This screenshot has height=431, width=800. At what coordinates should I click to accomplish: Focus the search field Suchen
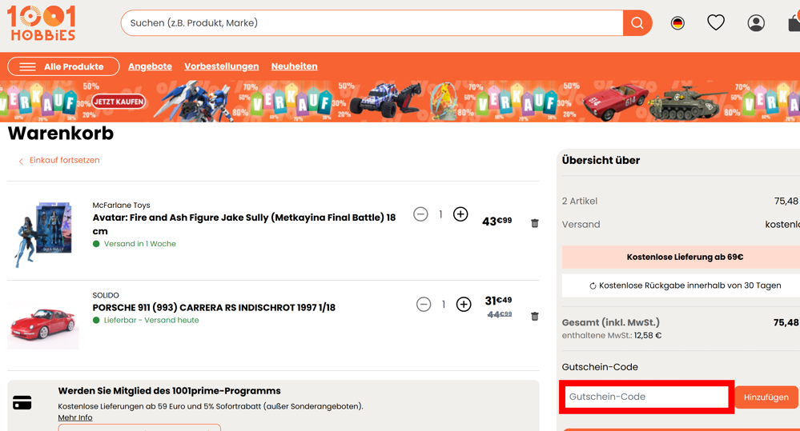pyautogui.click(x=372, y=23)
